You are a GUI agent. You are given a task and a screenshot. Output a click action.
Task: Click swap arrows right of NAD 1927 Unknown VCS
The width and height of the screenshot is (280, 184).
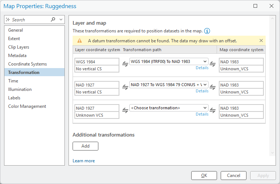click(125, 110)
